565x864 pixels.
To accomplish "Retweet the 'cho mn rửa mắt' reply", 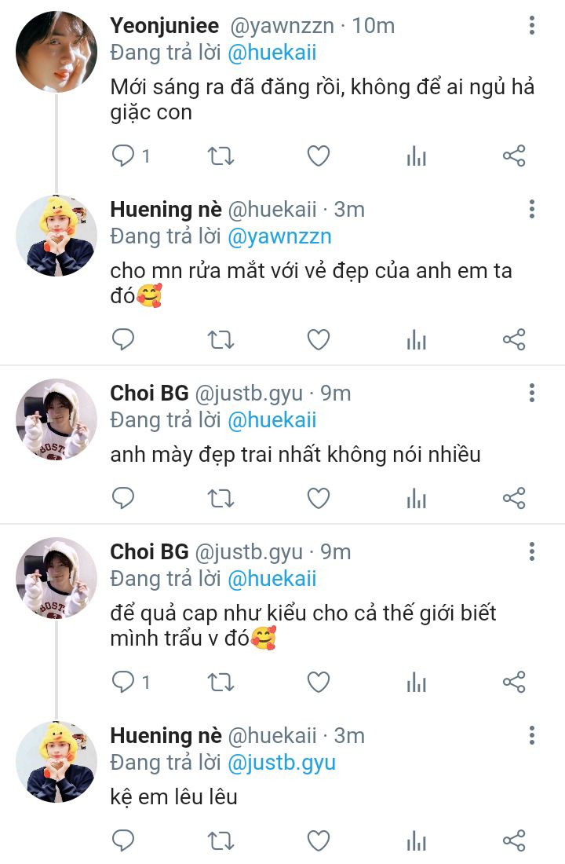I will (221, 339).
